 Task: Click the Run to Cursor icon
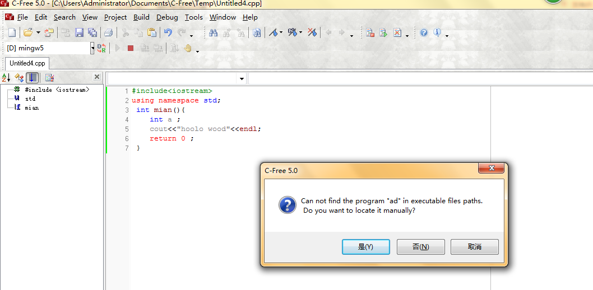tap(174, 48)
